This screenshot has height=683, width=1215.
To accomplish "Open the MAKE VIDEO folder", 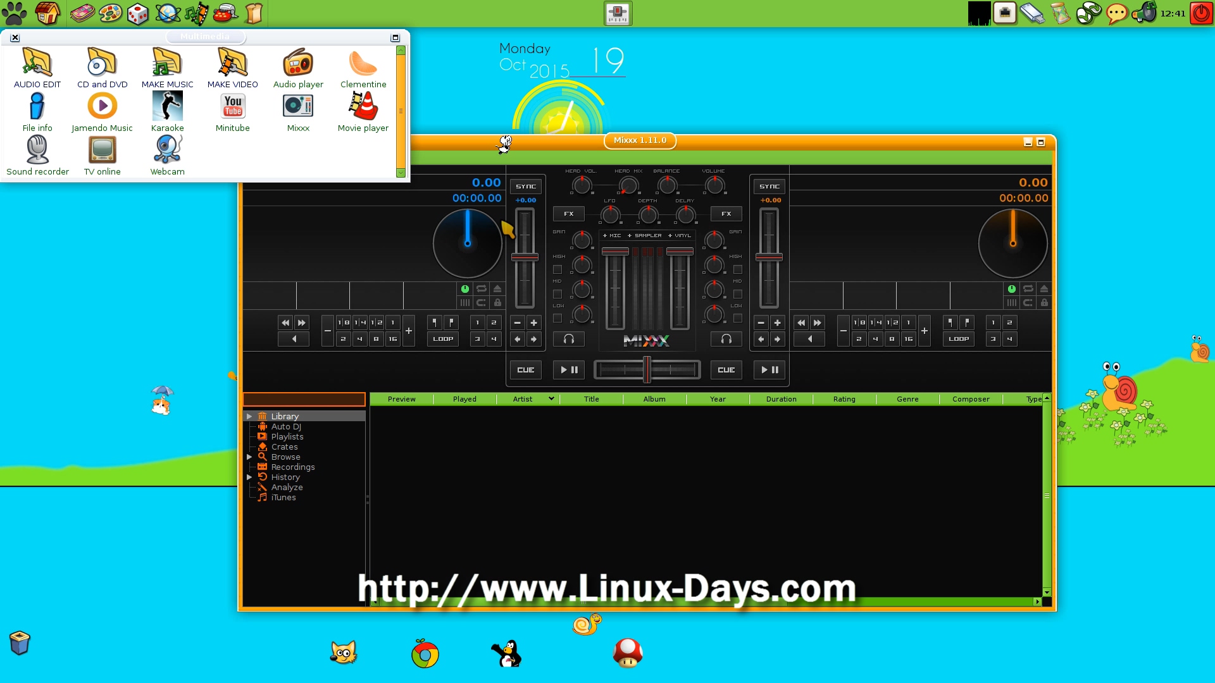I will (232, 68).
